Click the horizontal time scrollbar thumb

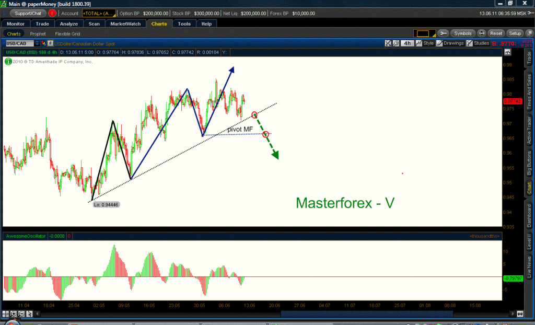367,314
